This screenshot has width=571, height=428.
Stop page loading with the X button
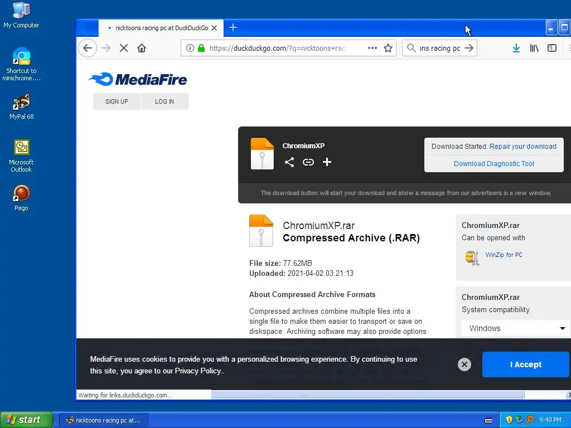point(124,48)
